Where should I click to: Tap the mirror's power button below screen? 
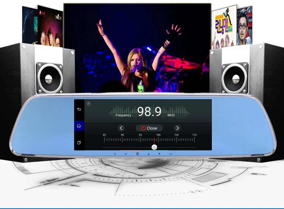coord(115,154)
